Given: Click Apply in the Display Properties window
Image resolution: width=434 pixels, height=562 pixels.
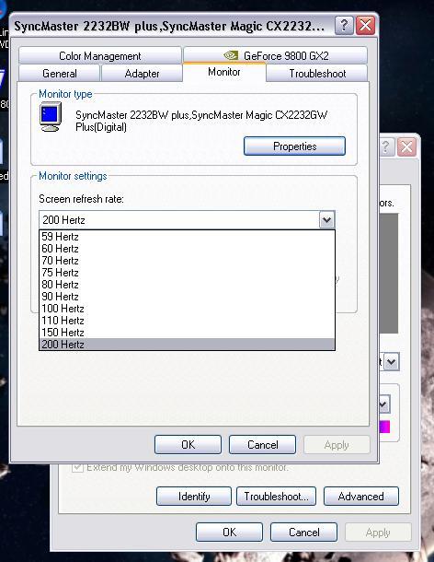Looking at the screenshot, I should point(378,533).
